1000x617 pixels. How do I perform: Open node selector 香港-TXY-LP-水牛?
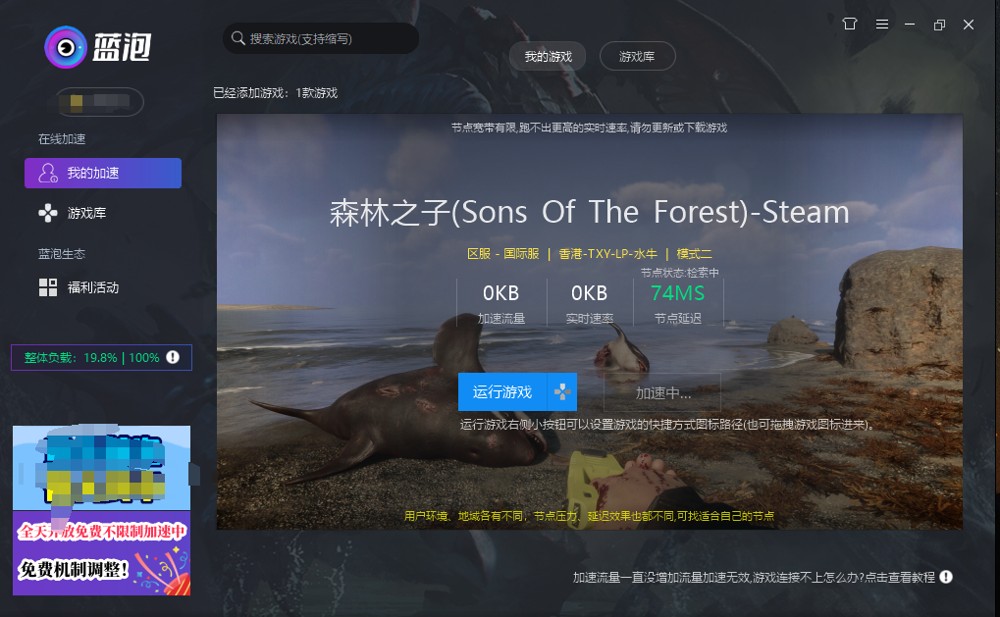607,254
